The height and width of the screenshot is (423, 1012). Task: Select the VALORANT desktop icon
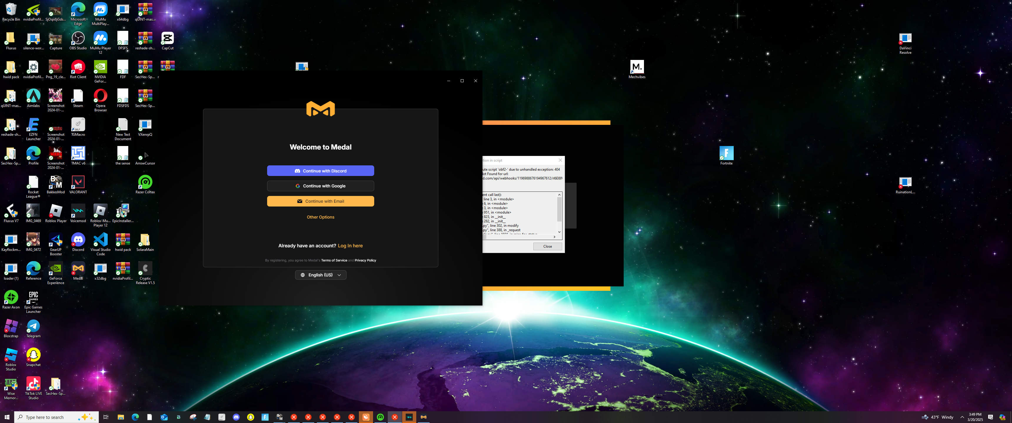click(78, 183)
